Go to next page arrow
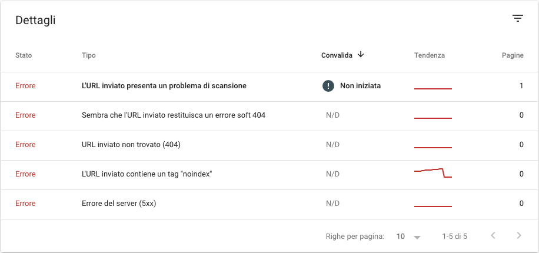Screen dimensions: 539x253 519,235
